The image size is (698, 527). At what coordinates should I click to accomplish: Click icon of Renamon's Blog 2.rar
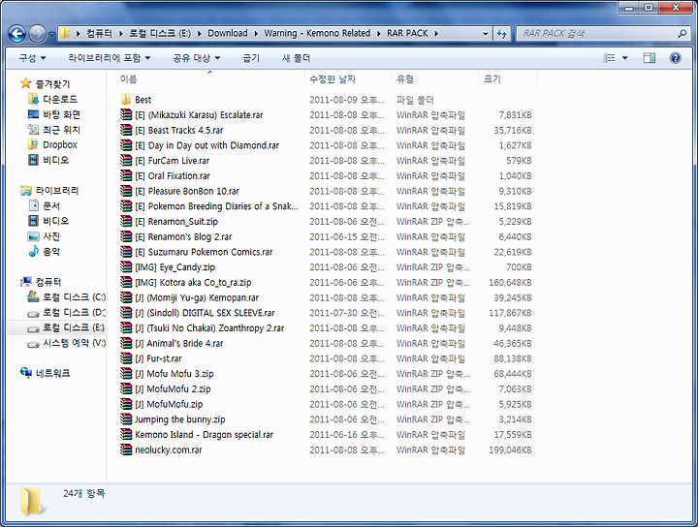click(x=126, y=236)
